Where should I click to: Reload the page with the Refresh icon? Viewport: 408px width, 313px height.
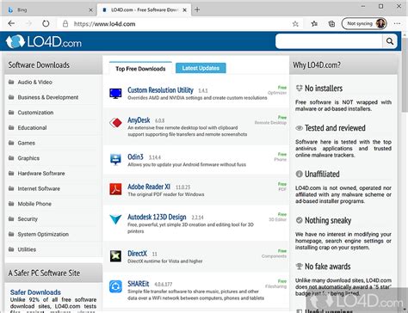(x=46, y=23)
